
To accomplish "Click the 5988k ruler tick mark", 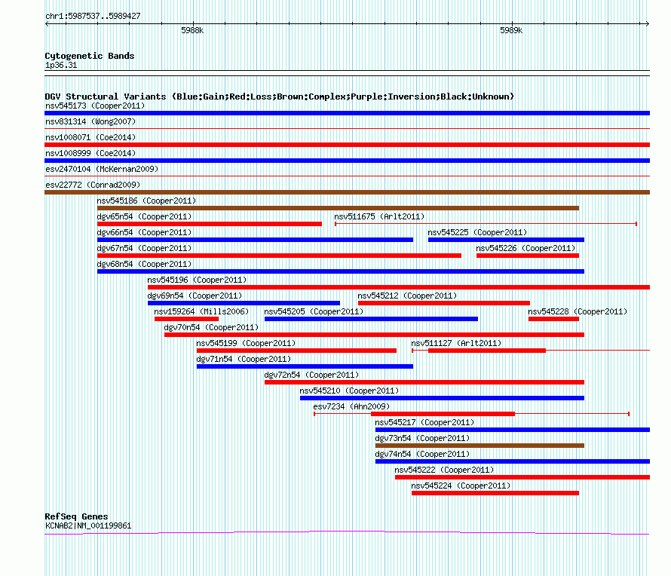I will [194, 23].
